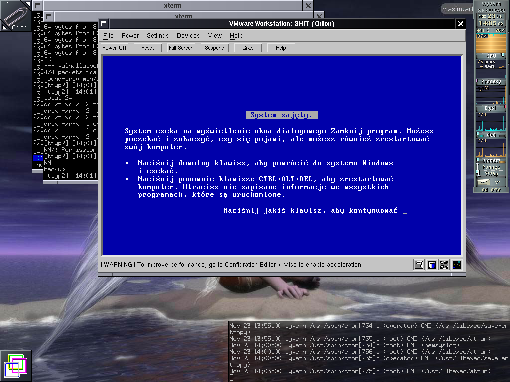510x382 pixels.
Task: Expand the Devices menu
Action: [x=188, y=36]
